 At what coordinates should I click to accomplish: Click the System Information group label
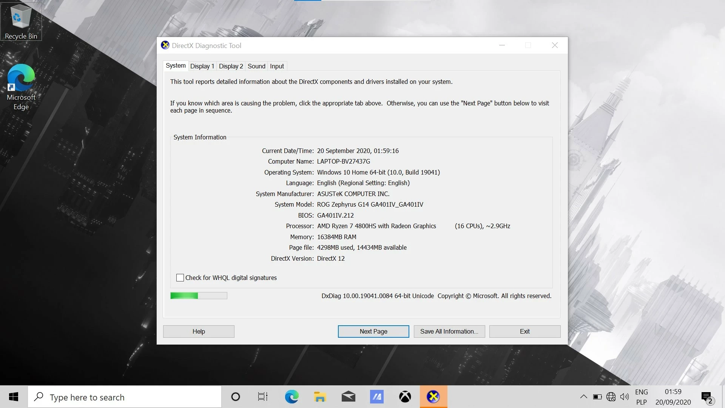200,137
